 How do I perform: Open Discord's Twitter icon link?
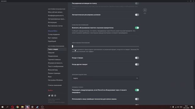(49, 96)
